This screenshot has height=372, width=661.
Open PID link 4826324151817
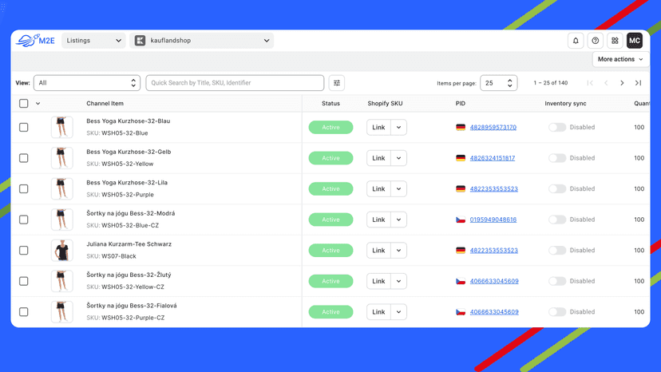[x=493, y=158]
